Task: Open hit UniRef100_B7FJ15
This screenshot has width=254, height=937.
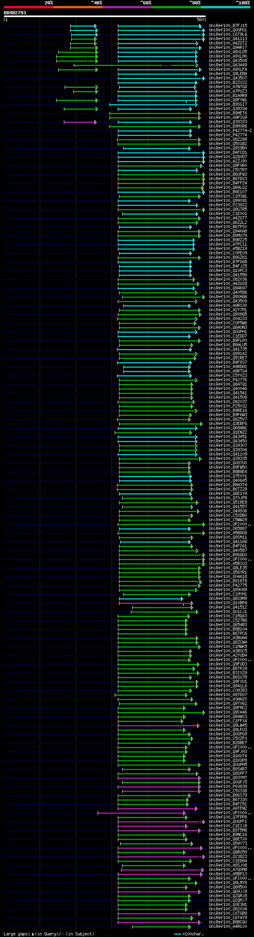Action: coord(228,25)
